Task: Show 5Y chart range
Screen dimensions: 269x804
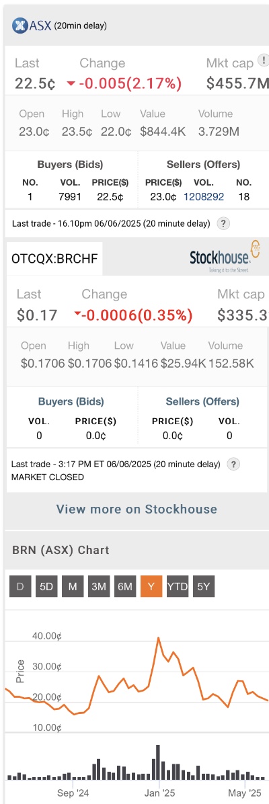Action: click(203, 587)
